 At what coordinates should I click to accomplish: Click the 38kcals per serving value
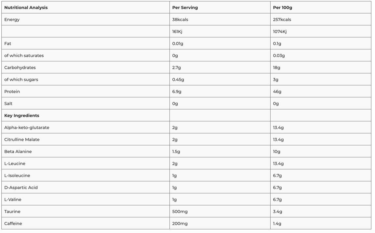pyautogui.click(x=180, y=19)
